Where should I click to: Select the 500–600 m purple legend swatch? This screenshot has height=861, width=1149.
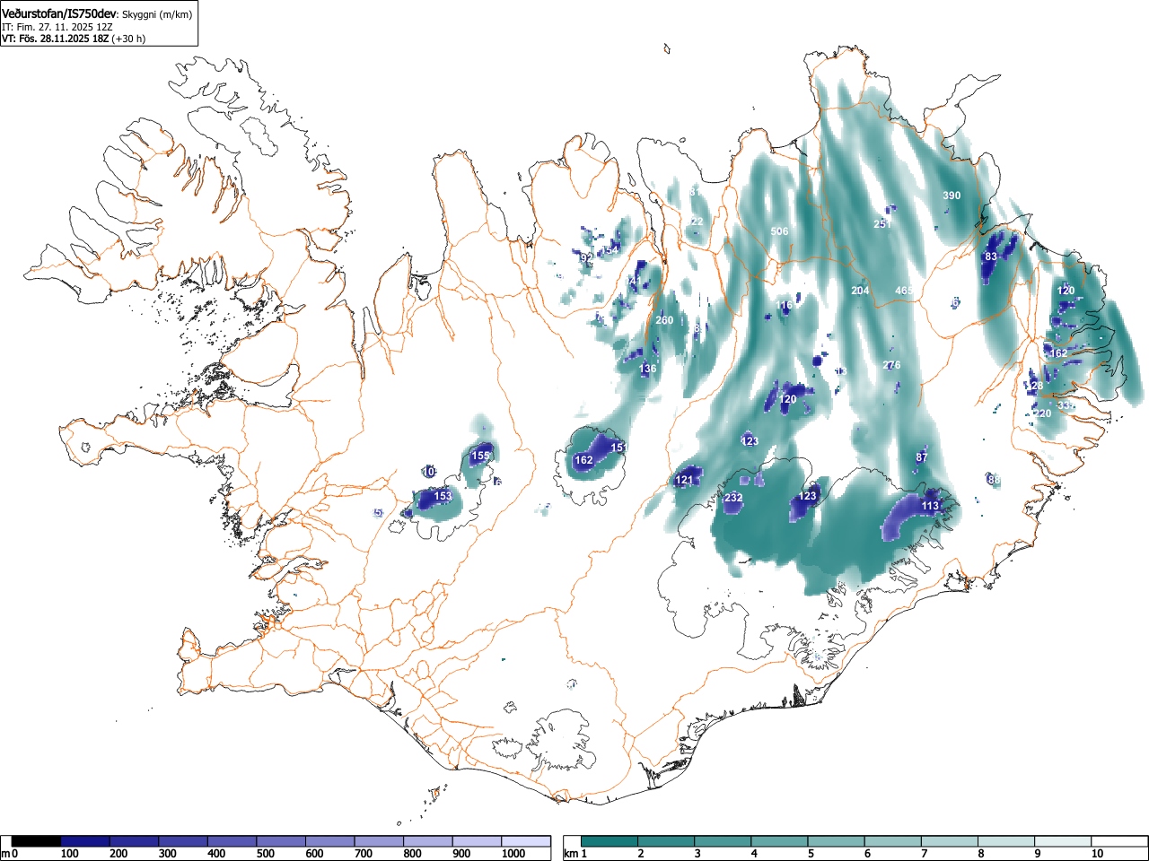tap(282, 841)
